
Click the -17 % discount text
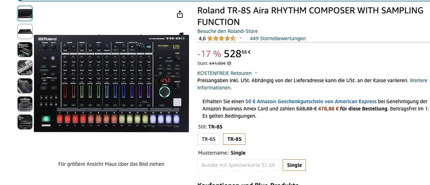point(209,54)
